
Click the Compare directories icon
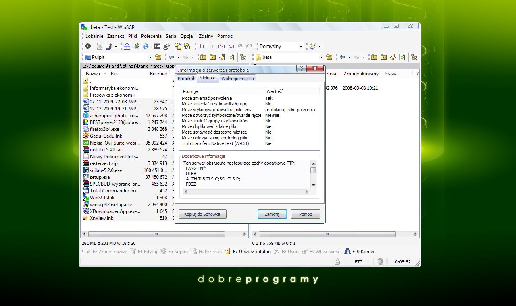127,46
